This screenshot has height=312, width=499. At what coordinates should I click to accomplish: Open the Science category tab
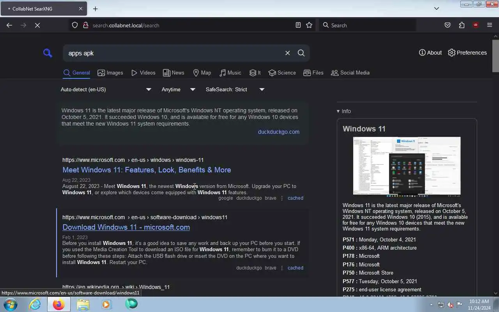[x=282, y=73]
